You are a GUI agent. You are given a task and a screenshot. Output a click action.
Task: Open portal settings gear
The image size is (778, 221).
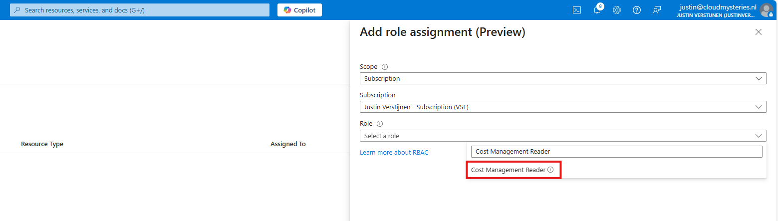tap(617, 10)
